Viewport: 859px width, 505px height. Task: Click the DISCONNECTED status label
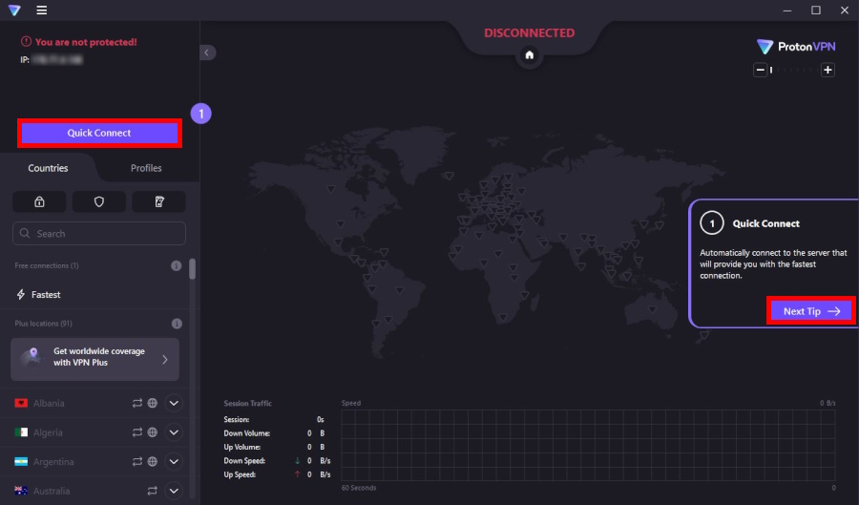point(529,32)
